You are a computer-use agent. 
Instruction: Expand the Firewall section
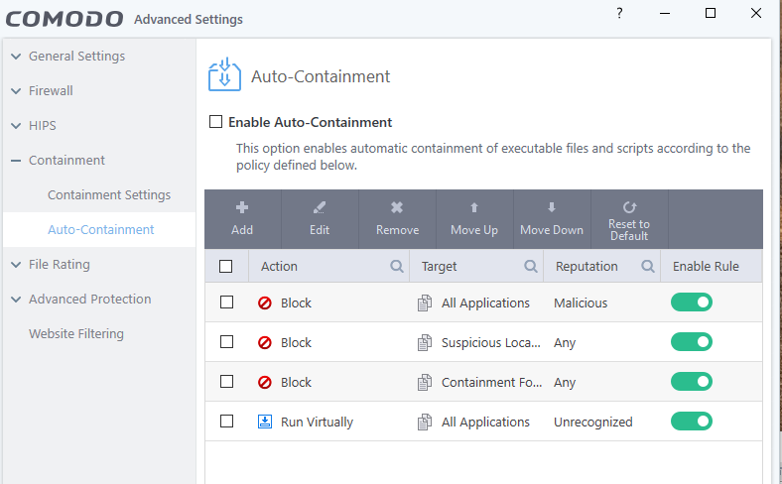pos(16,91)
